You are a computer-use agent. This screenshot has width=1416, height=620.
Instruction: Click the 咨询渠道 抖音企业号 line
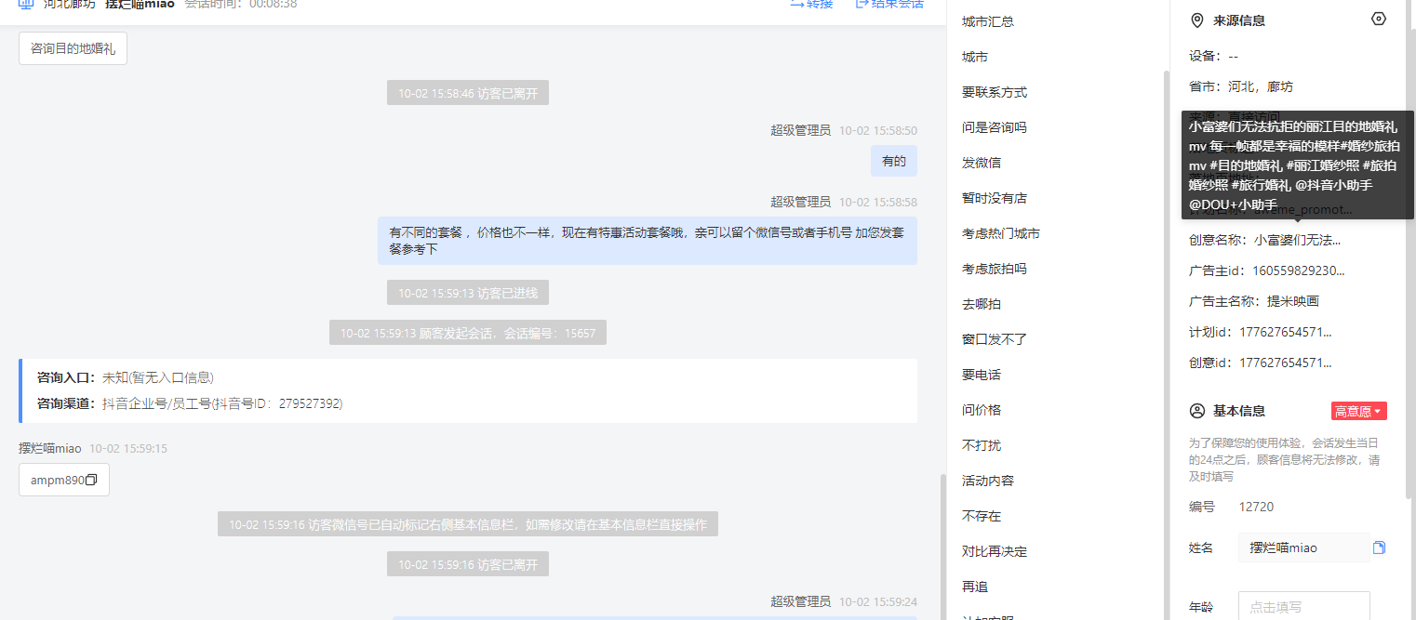pyautogui.click(x=190, y=403)
